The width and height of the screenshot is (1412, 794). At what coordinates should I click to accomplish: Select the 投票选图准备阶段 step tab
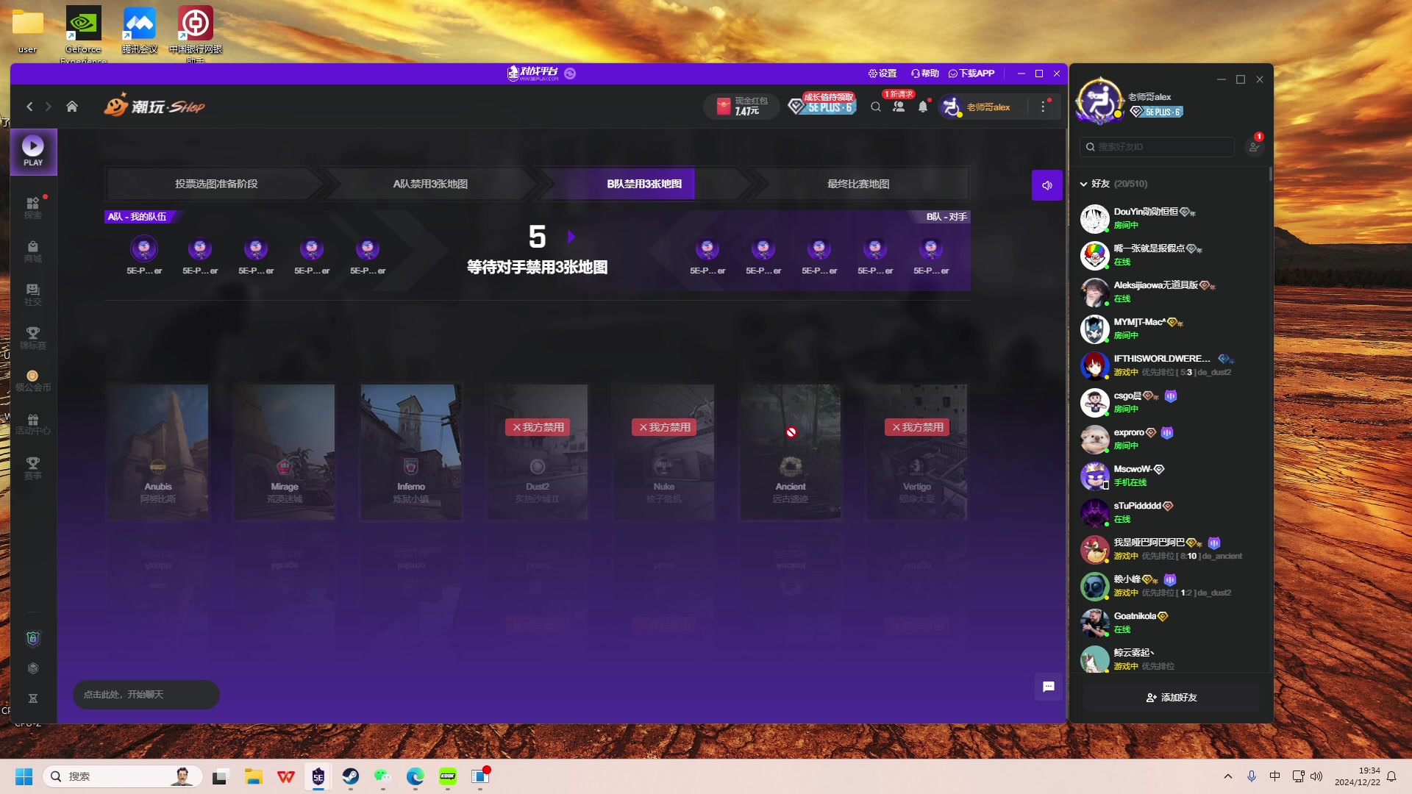(216, 184)
